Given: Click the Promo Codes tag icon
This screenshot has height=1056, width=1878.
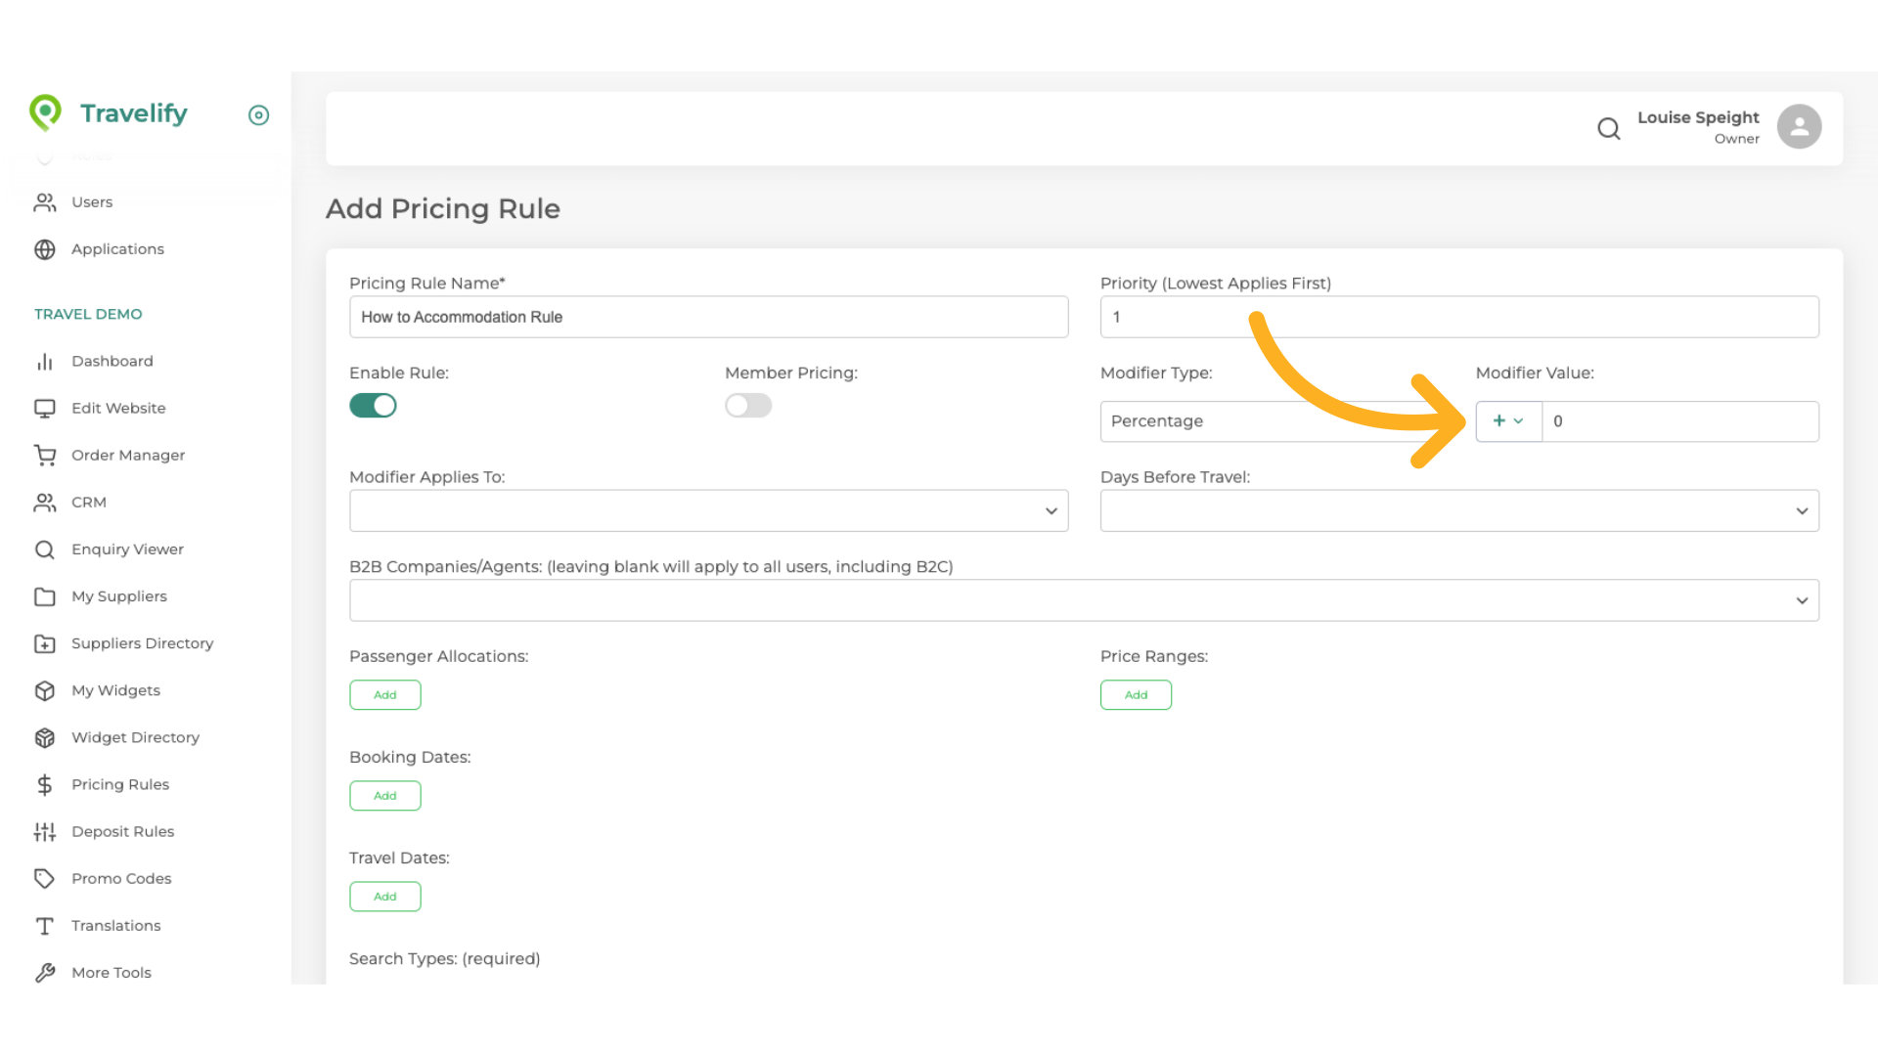Looking at the screenshot, I should (x=45, y=878).
